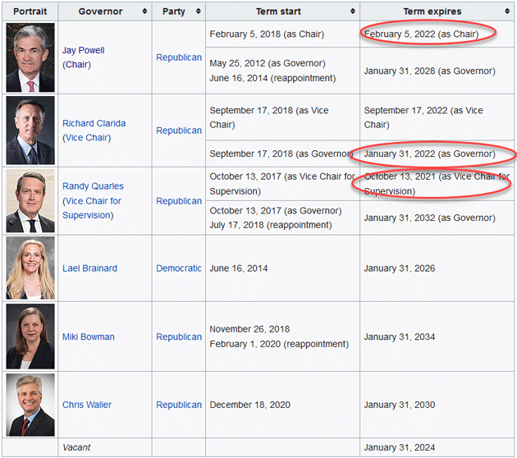The height and width of the screenshot is (458, 517).
Task: Sort by Term start column arrows
Action: coord(353,11)
